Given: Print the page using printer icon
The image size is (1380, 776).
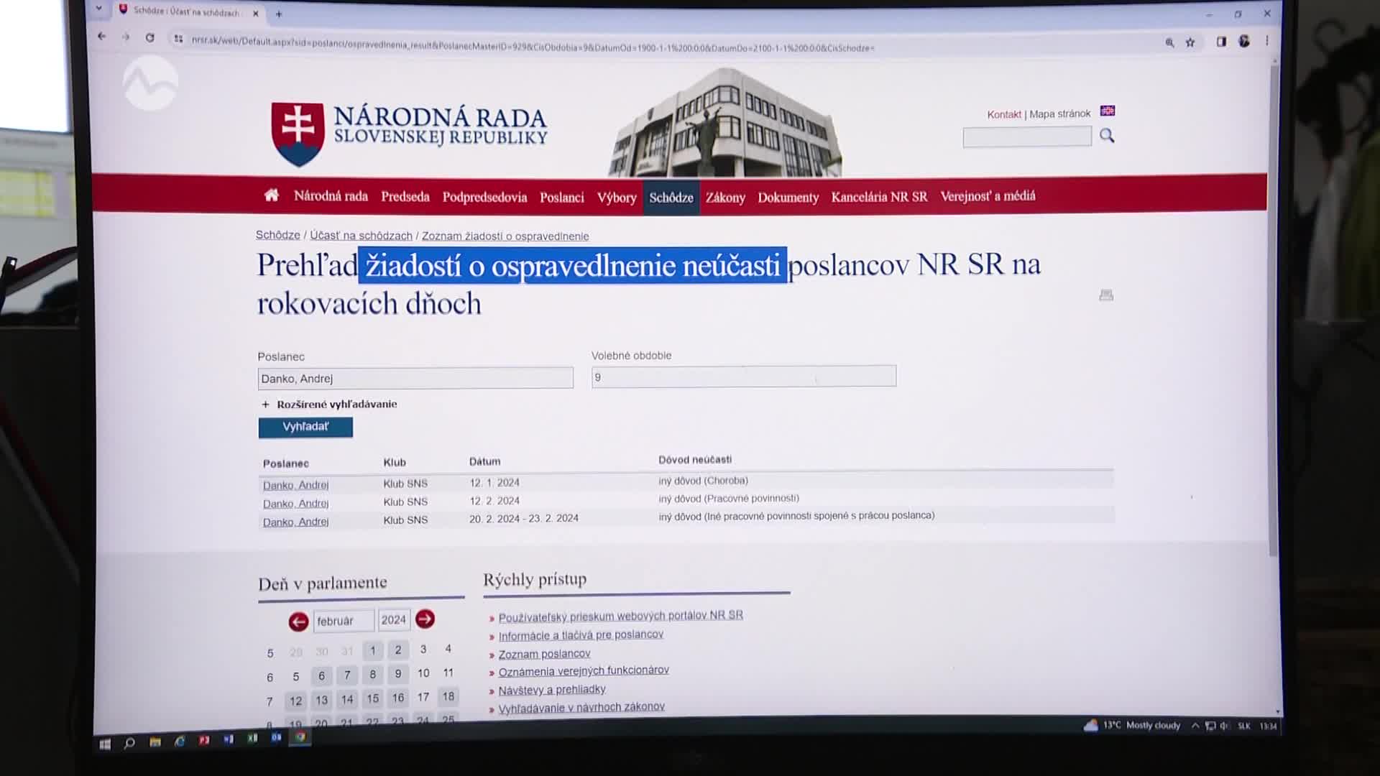Looking at the screenshot, I should click(1106, 295).
